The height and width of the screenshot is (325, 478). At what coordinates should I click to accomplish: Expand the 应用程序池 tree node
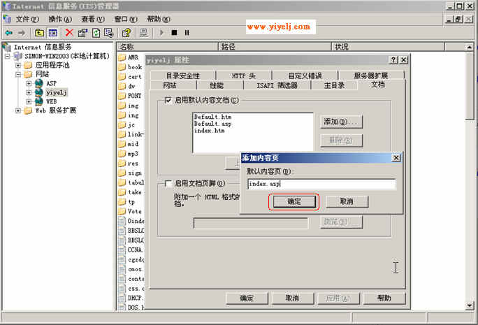coord(19,65)
